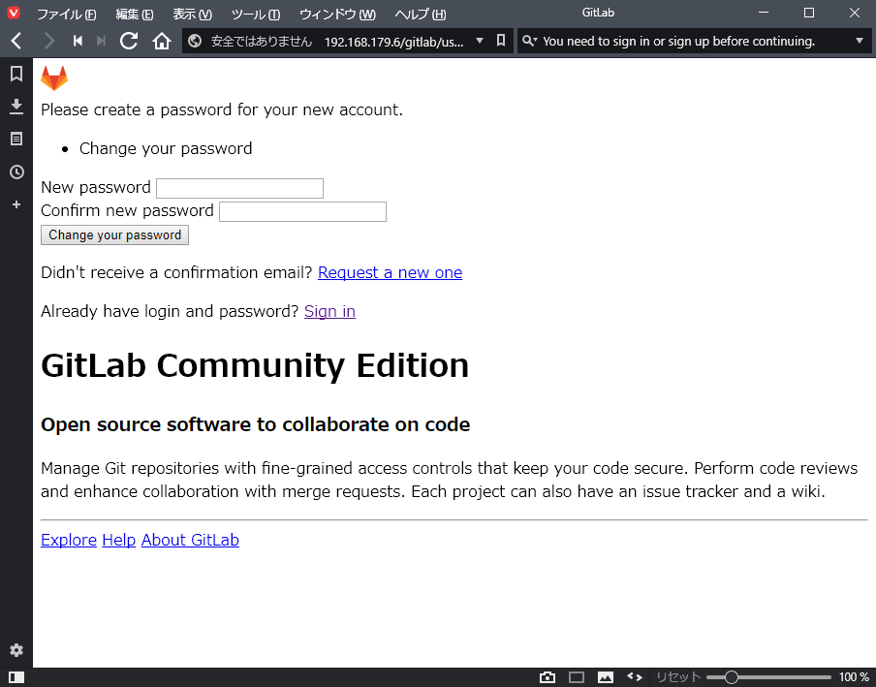Show the History panel clock icon
876x687 pixels.
(16, 172)
